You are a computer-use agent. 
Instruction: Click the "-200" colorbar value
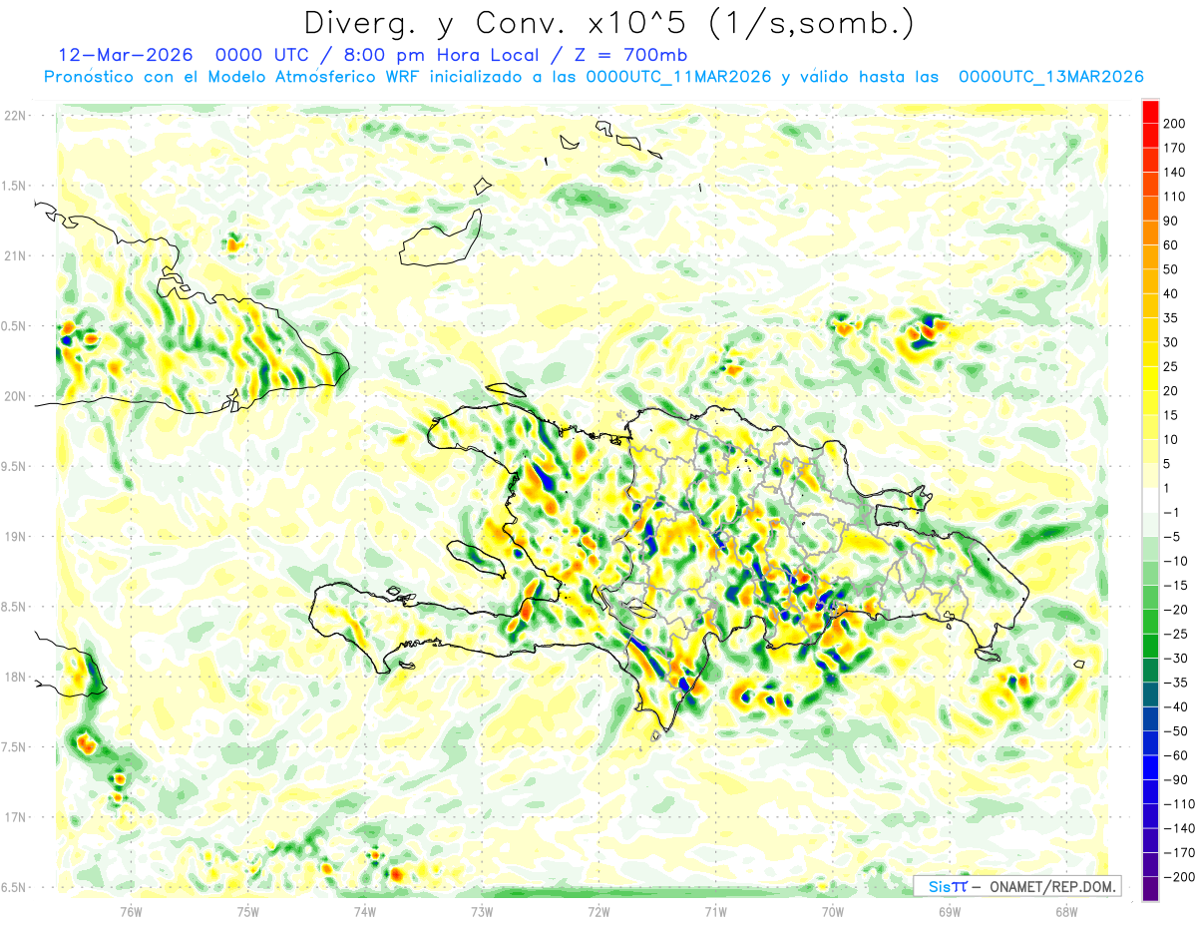[1179, 877]
